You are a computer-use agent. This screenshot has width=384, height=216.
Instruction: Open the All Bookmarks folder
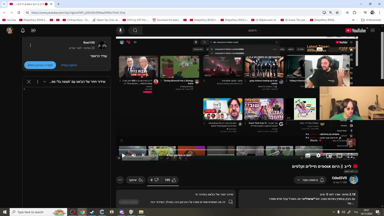click(x=371, y=20)
